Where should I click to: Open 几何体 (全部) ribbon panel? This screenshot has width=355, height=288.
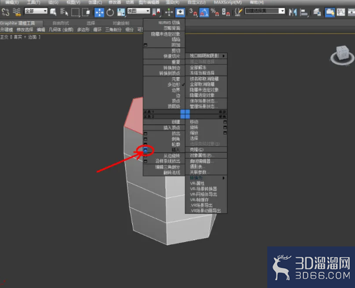point(61,30)
